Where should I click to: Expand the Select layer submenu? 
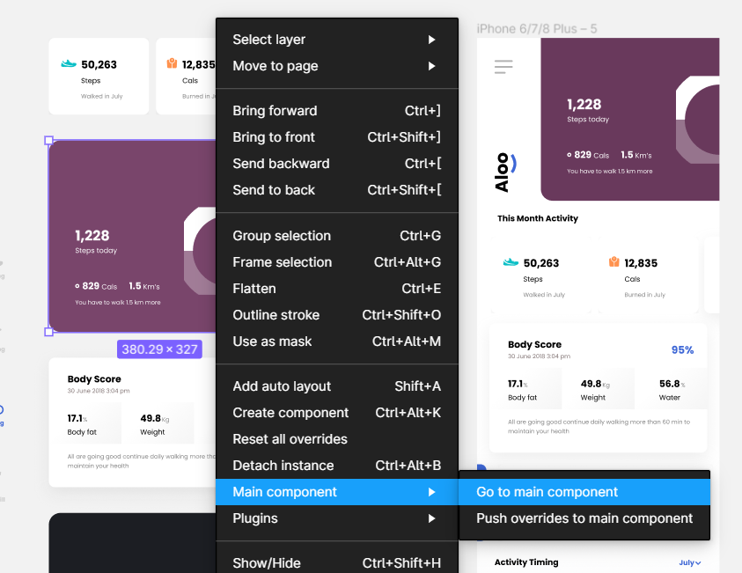pos(337,40)
